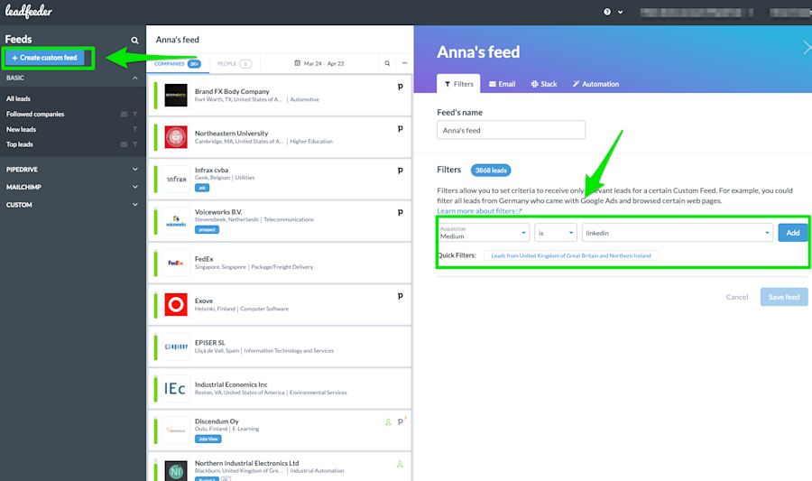Click filter icon beside Followed companies
This screenshot has width=812, height=481.
pyautogui.click(x=135, y=114)
